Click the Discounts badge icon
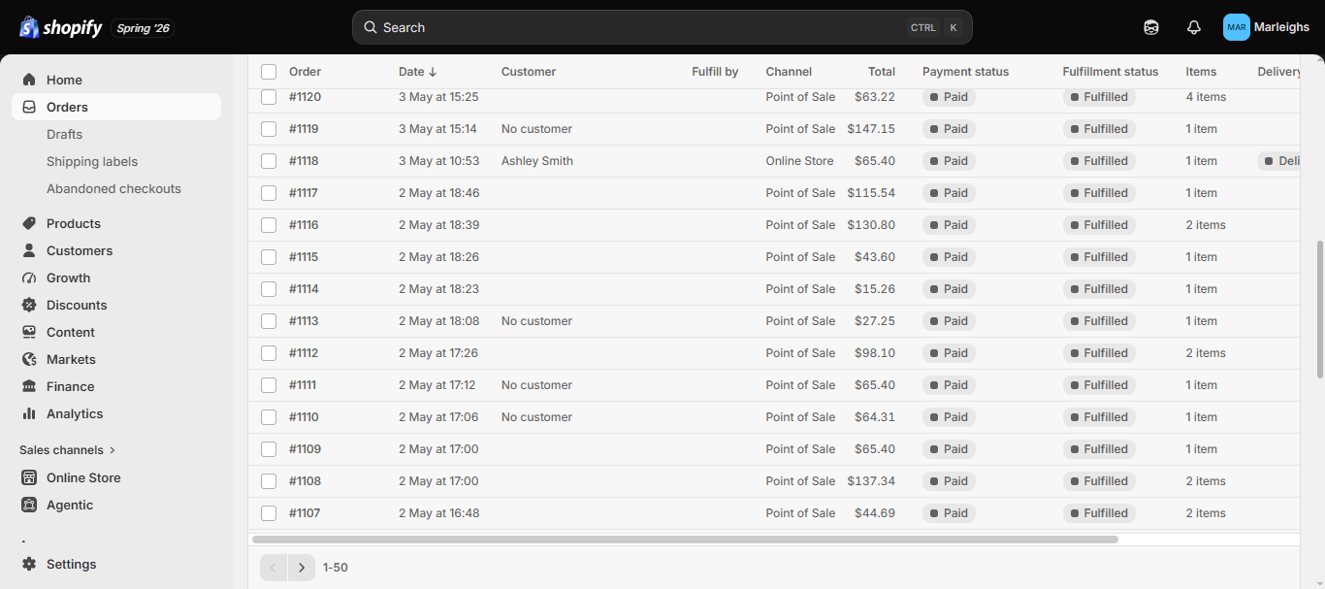Screen dimensions: 1325x589 point(29,305)
